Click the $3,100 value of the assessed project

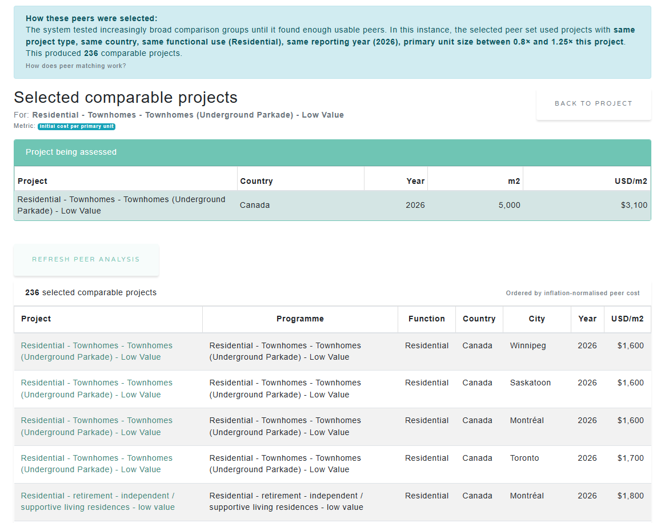634,205
